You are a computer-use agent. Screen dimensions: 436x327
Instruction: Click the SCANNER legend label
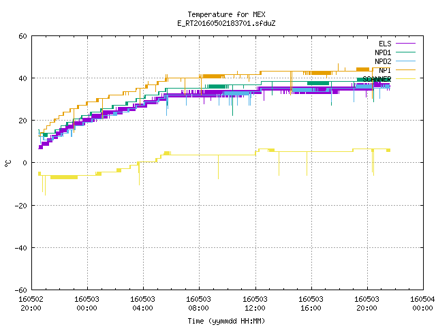pos(377,79)
